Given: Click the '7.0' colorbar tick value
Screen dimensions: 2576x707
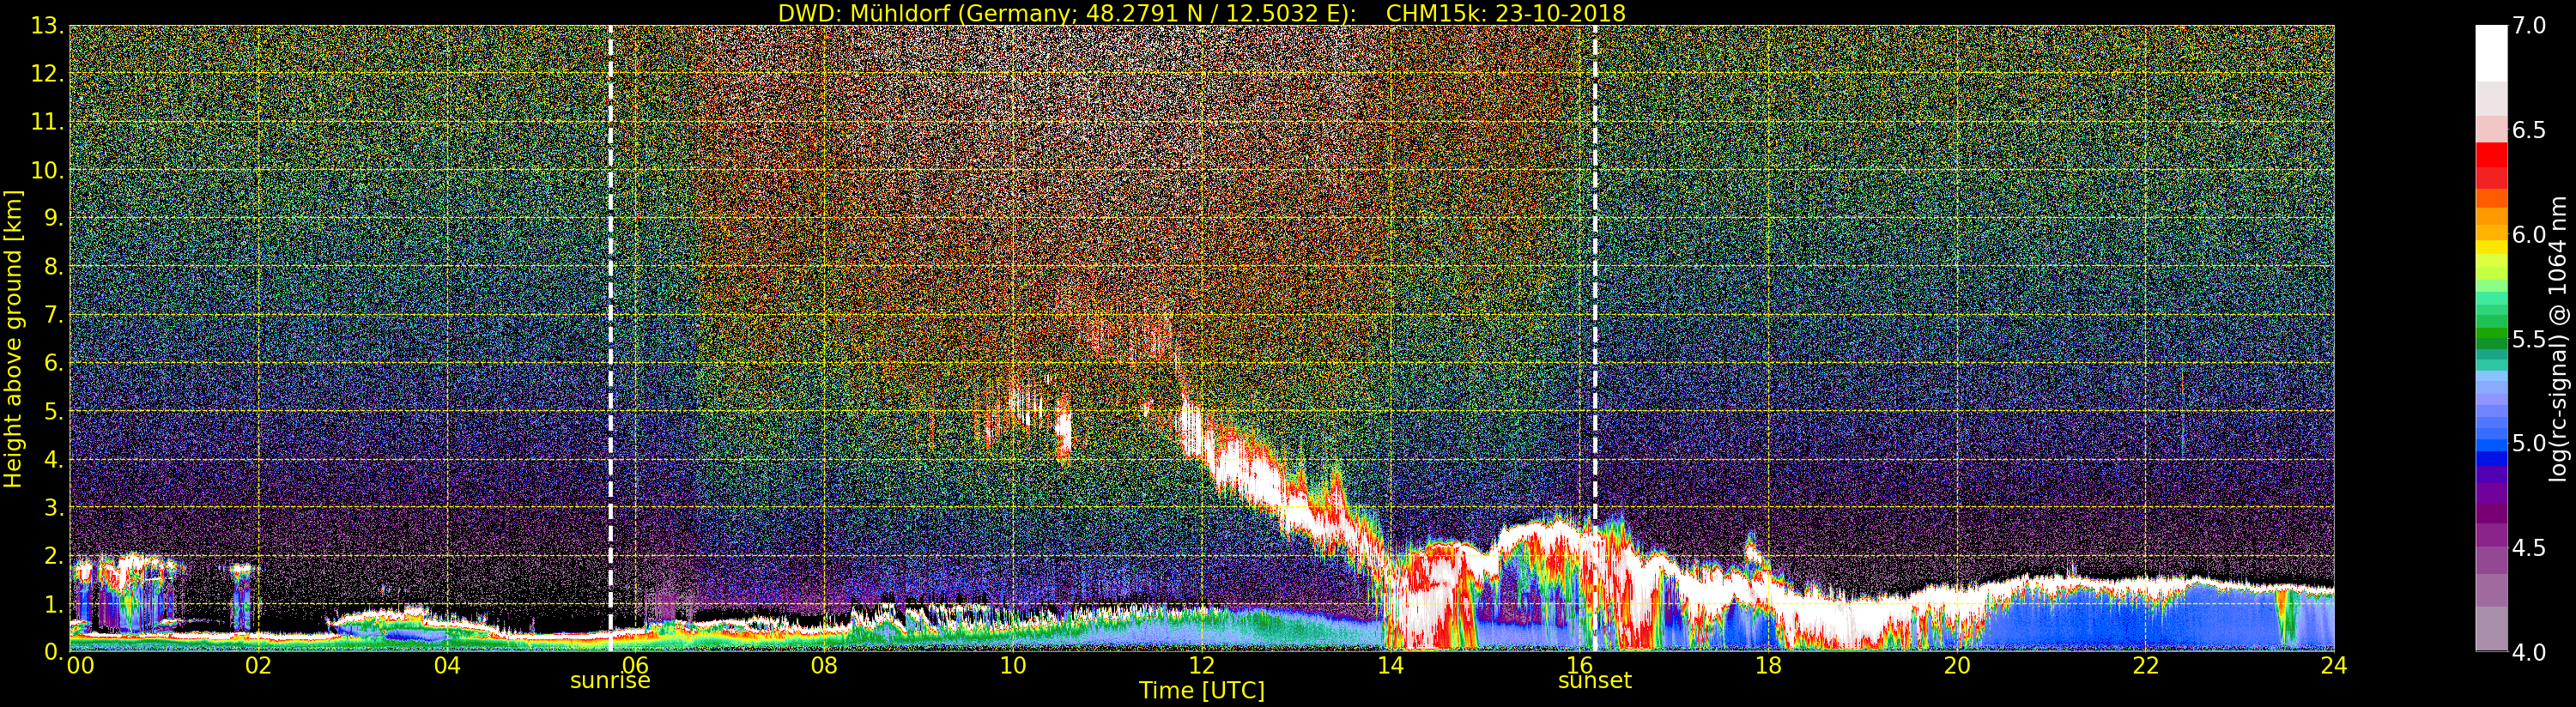Looking at the screenshot, I should (x=2529, y=26).
